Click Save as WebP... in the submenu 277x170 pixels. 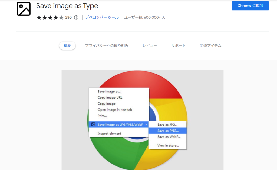167,137
